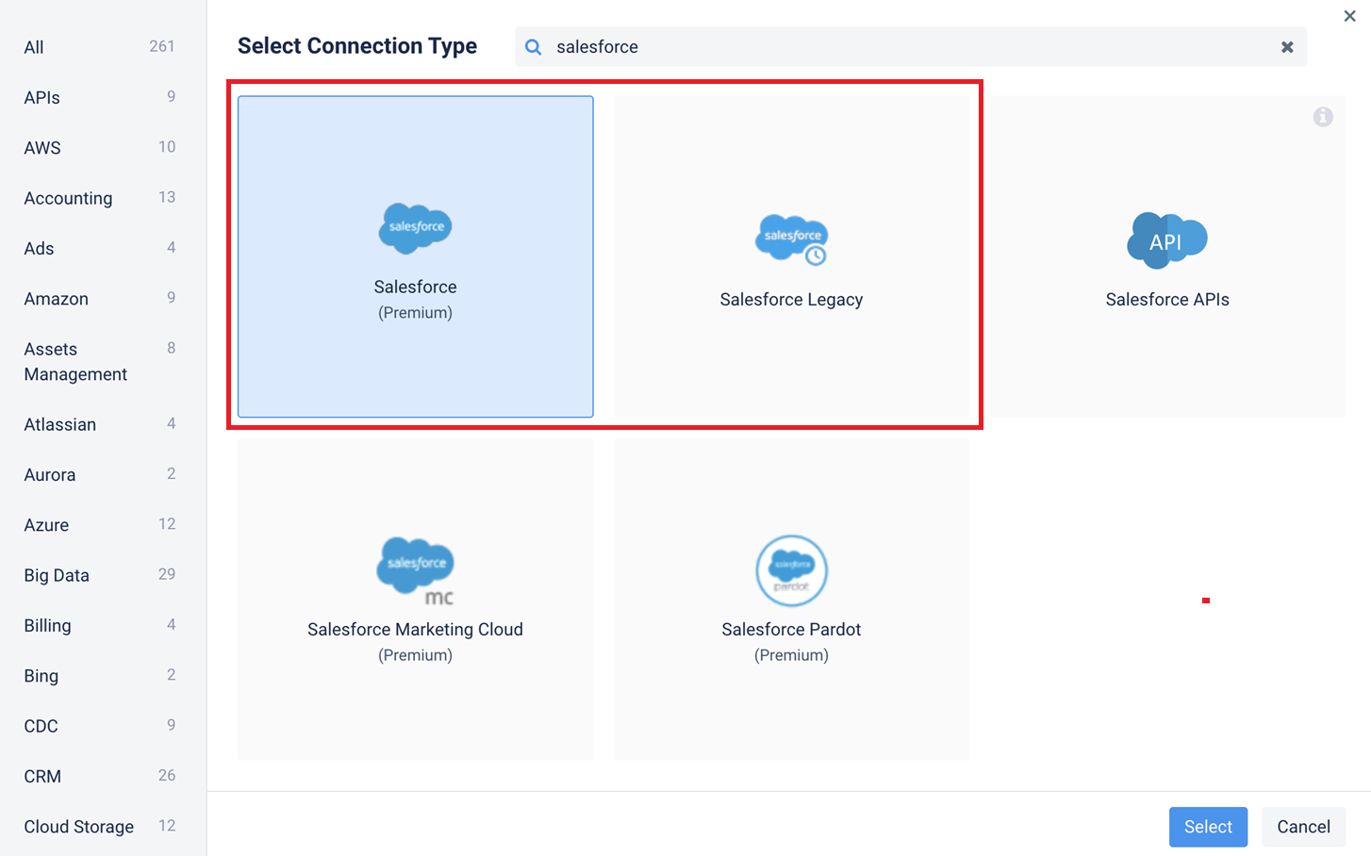The width and height of the screenshot is (1371, 856).
Task: Dismiss dialog with Cancel button
Action: (x=1303, y=827)
